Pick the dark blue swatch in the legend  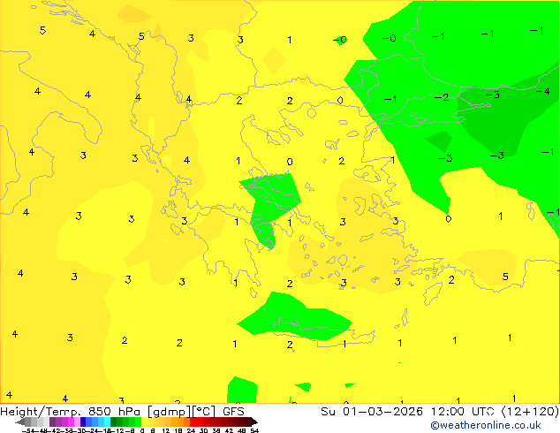(x=83, y=422)
